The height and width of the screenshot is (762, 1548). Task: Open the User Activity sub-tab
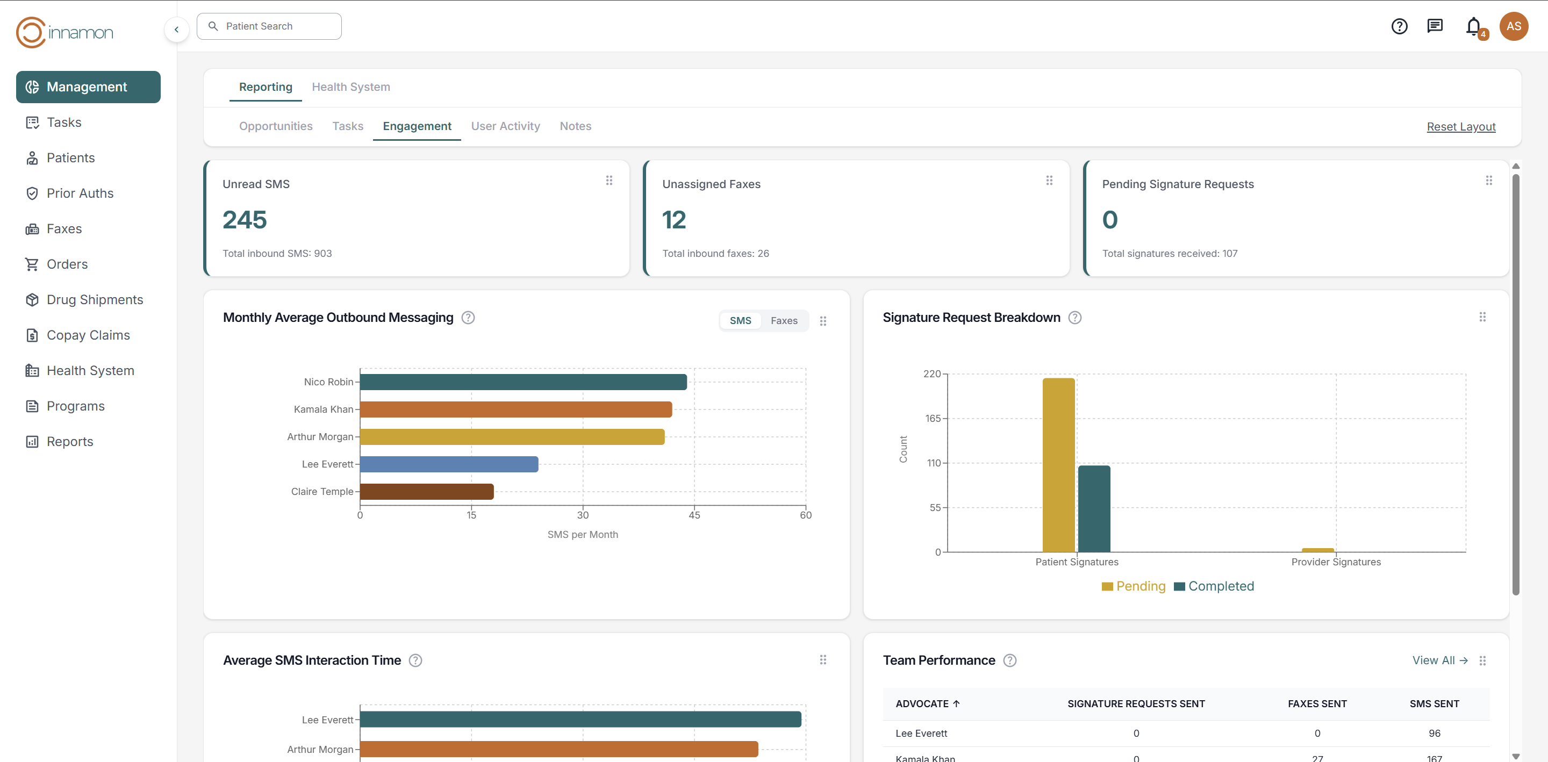pos(505,126)
